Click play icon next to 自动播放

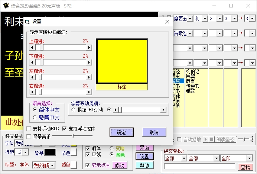pos(205,139)
